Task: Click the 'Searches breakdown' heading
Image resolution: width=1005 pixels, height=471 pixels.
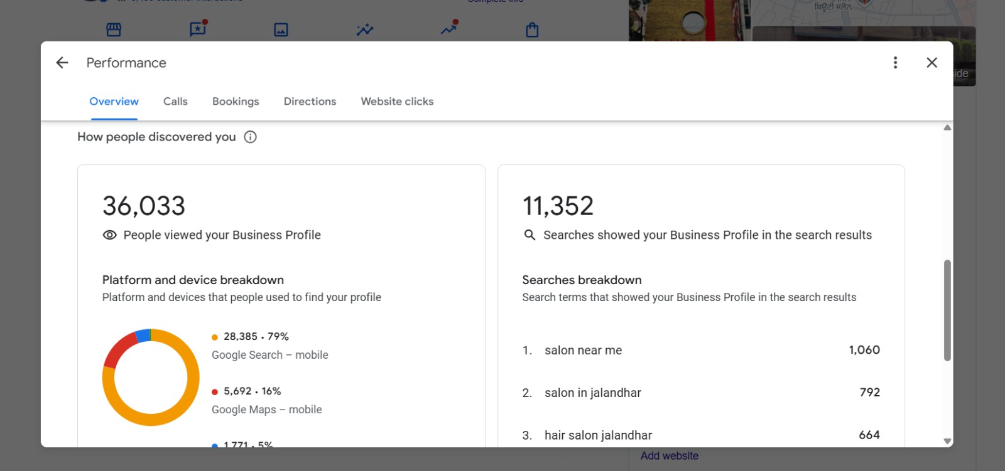Action: coord(582,280)
